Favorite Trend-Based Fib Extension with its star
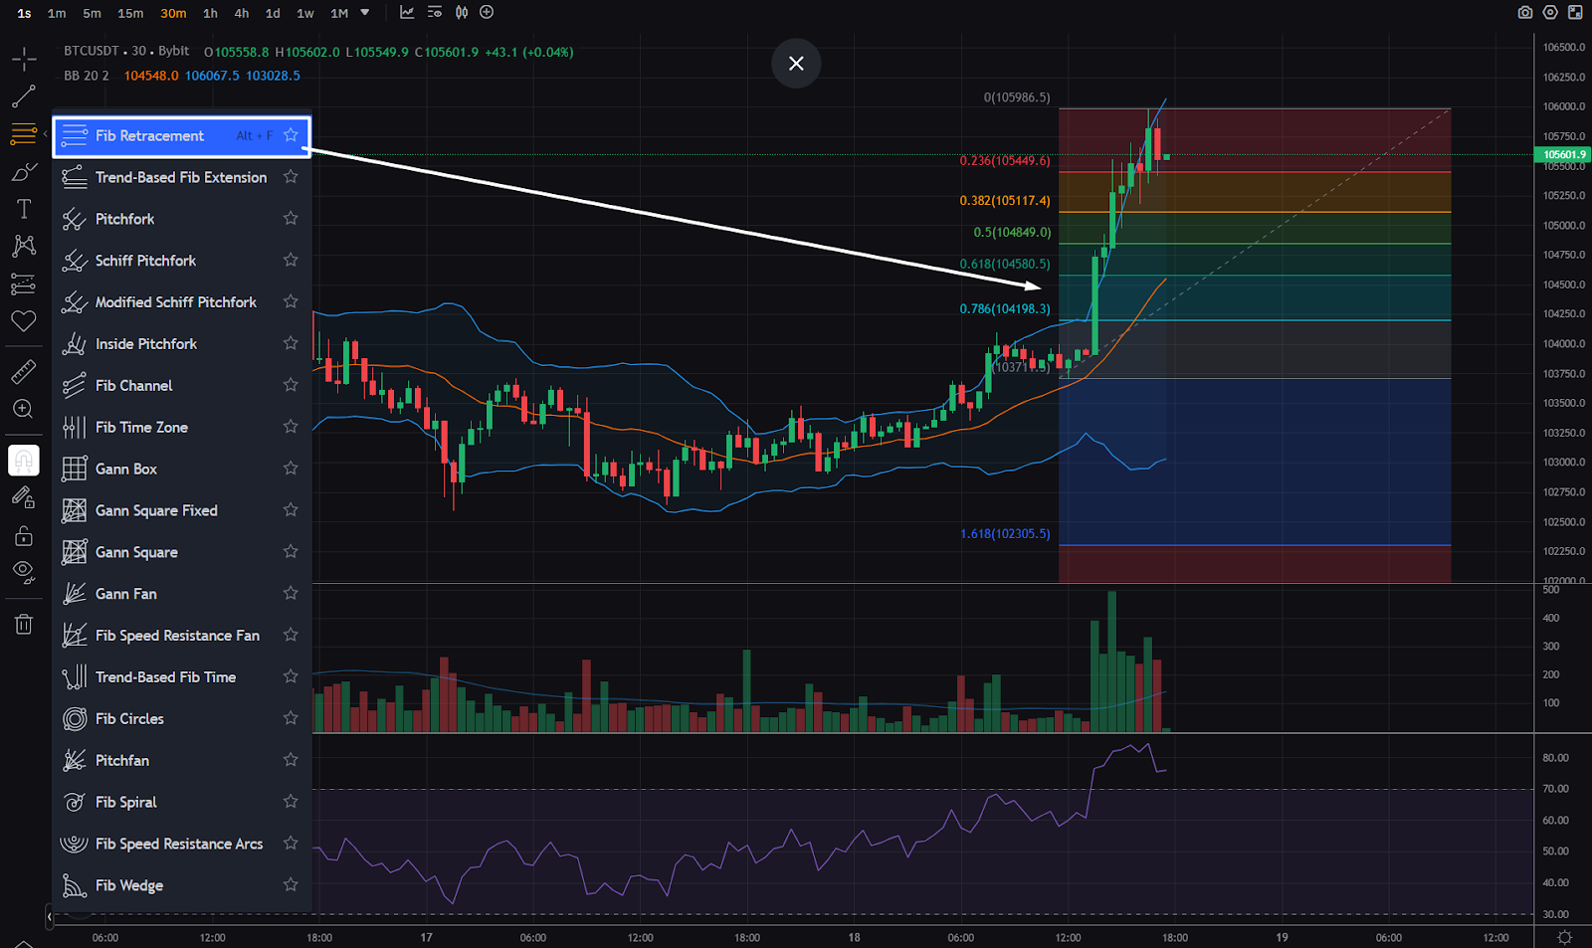Screen dimensions: 1592x948 coord(291,177)
